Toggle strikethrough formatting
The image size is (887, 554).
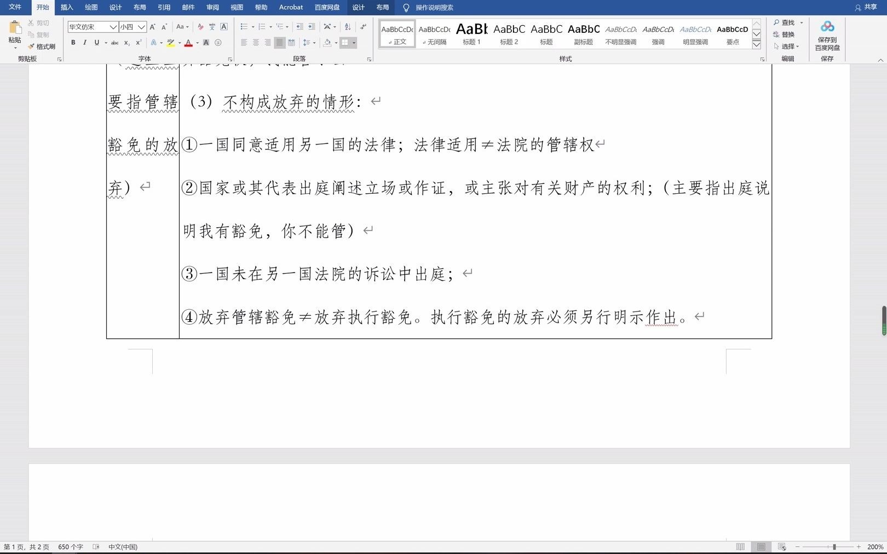114,43
